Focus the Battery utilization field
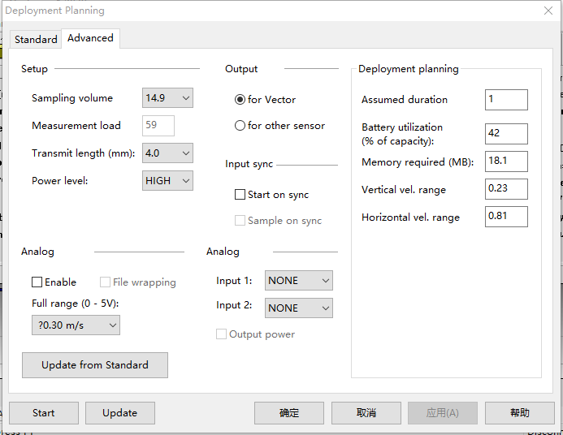The height and width of the screenshot is (435, 563). (506, 134)
